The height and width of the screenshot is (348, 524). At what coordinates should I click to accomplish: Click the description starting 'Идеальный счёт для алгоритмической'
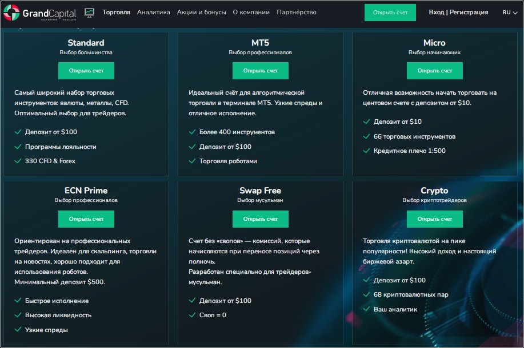point(255,103)
